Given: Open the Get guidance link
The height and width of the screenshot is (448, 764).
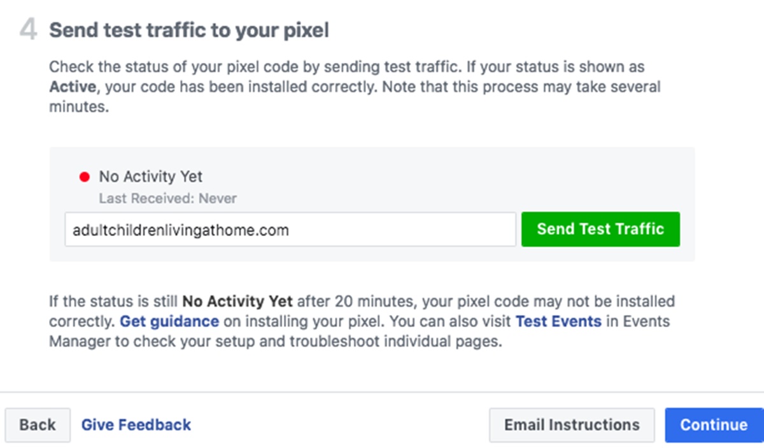Looking at the screenshot, I should tap(169, 321).
